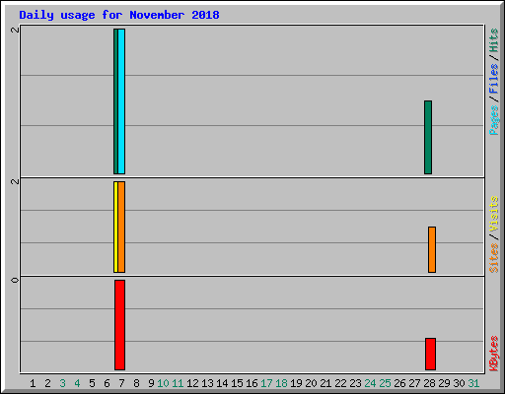This screenshot has height=394, width=505.
Task: Click the cyan Pages bar on day 7
Action: coord(121,101)
